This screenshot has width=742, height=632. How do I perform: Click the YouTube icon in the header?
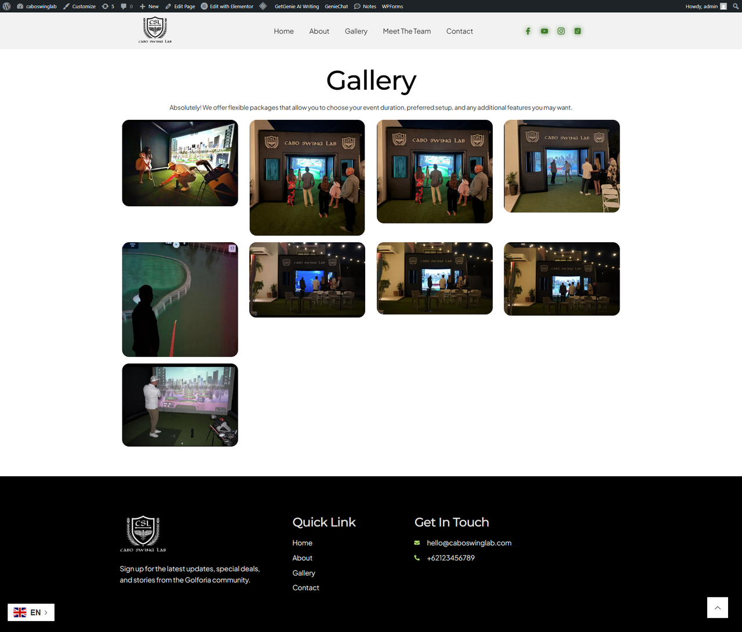[x=544, y=31]
